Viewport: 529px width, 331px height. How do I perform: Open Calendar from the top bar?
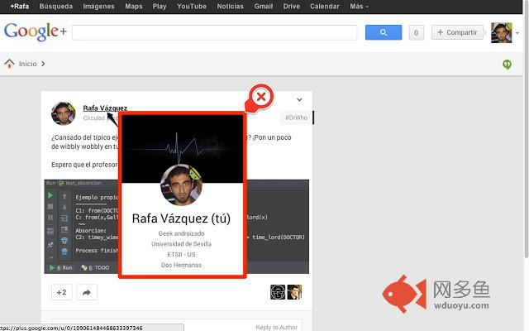coord(325,6)
